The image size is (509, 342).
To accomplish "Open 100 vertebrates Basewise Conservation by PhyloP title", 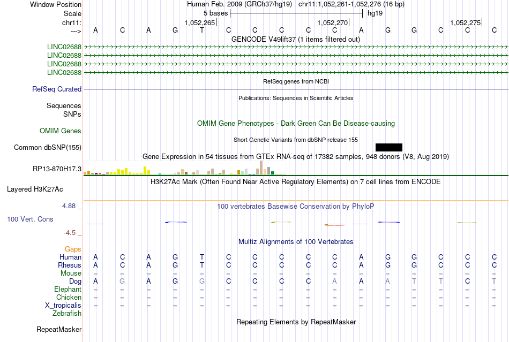I will (295, 206).
